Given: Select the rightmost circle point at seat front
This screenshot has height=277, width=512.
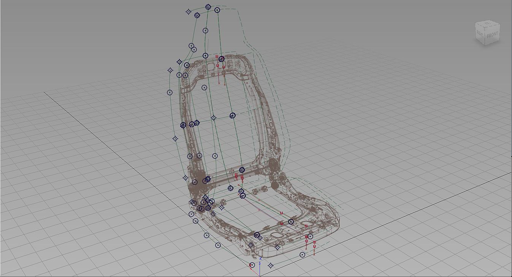Looking at the screenshot, I should click(x=310, y=237).
